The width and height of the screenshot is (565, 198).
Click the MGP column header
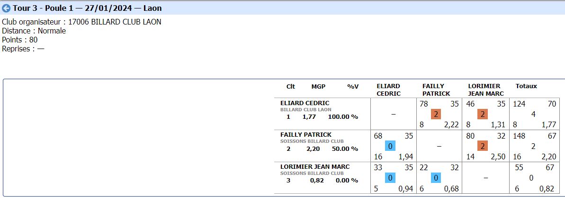318,86
